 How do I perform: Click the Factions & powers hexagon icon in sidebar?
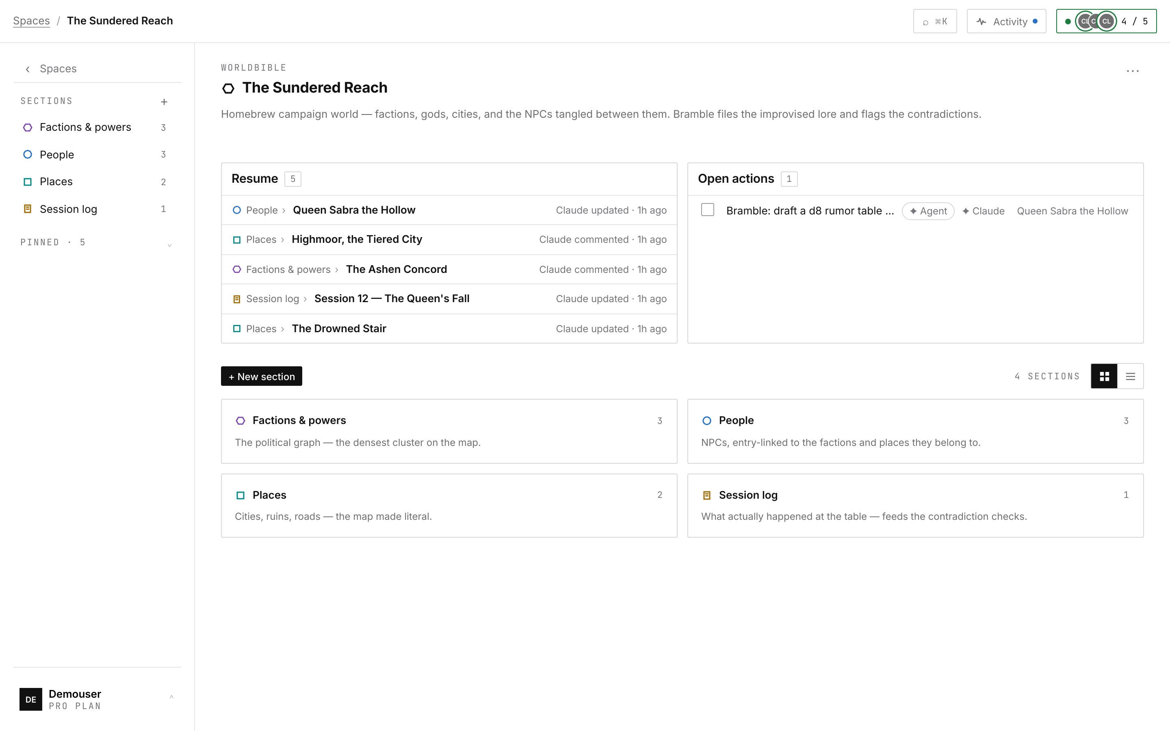[28, 127]
